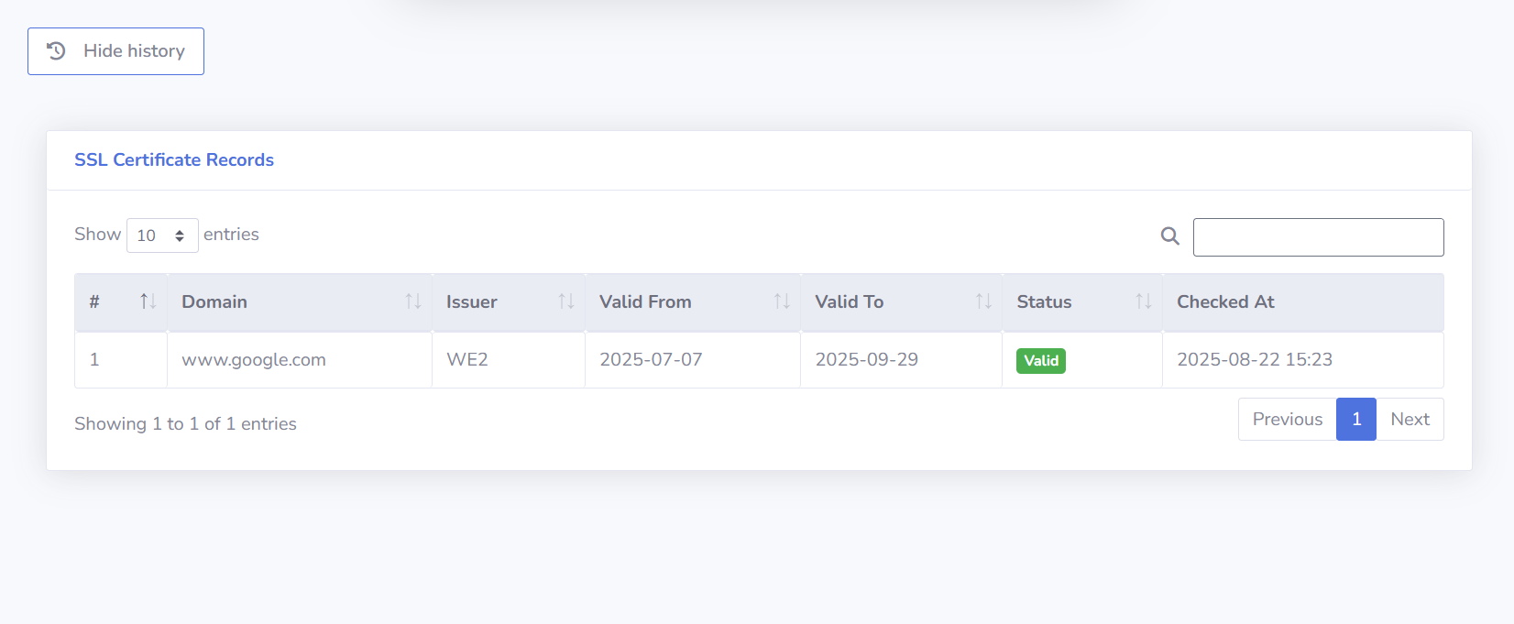
Task: Sort by Status column arrows
Action: [x=1143, y=301]
